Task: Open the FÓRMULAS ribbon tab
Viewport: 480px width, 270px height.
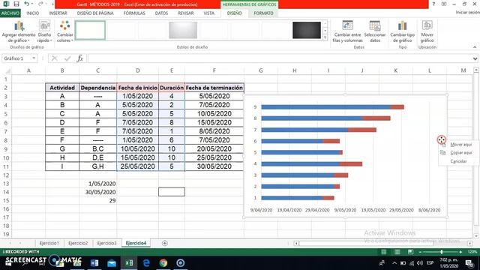Action: [x=134, y=13]
